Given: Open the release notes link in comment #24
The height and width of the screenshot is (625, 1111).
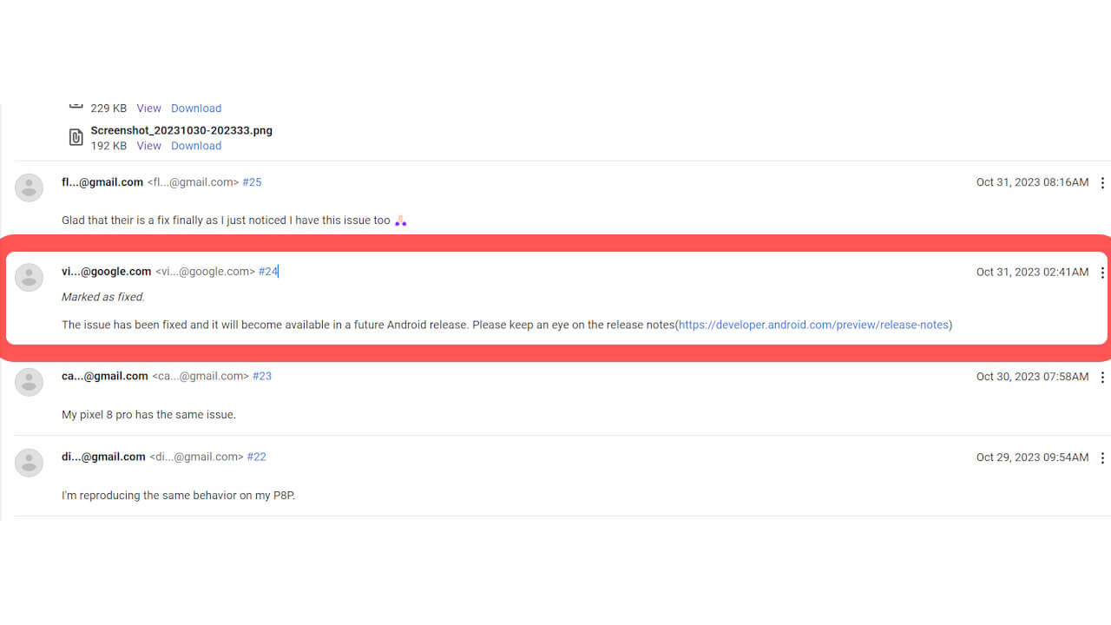Looking at the screenshot, I should tap(813, 324).
